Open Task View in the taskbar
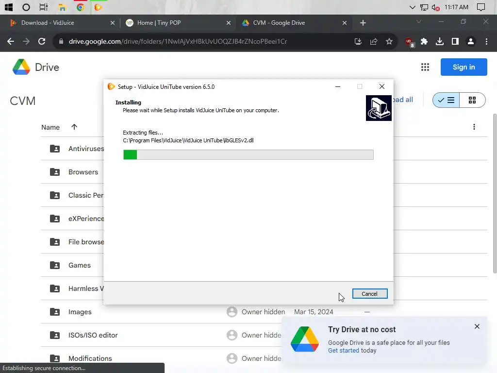Viewport: 497px width, 373px height. coord(43,7)
